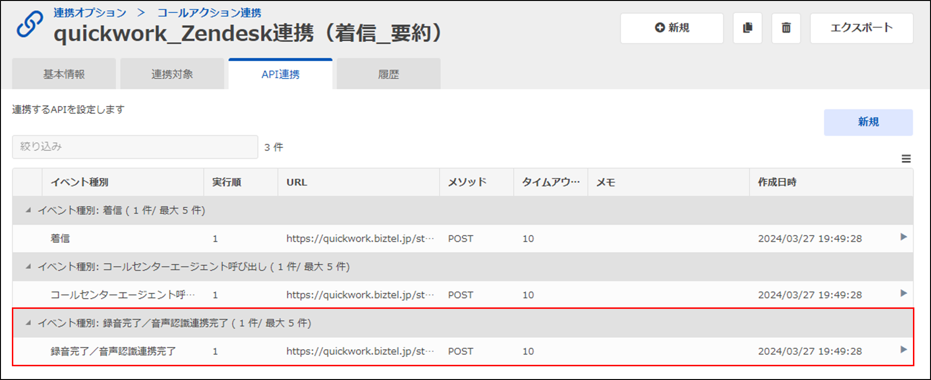Switch to the 基本情報 tab
This screenshot has height=380, width=931.
coord(64,74)
